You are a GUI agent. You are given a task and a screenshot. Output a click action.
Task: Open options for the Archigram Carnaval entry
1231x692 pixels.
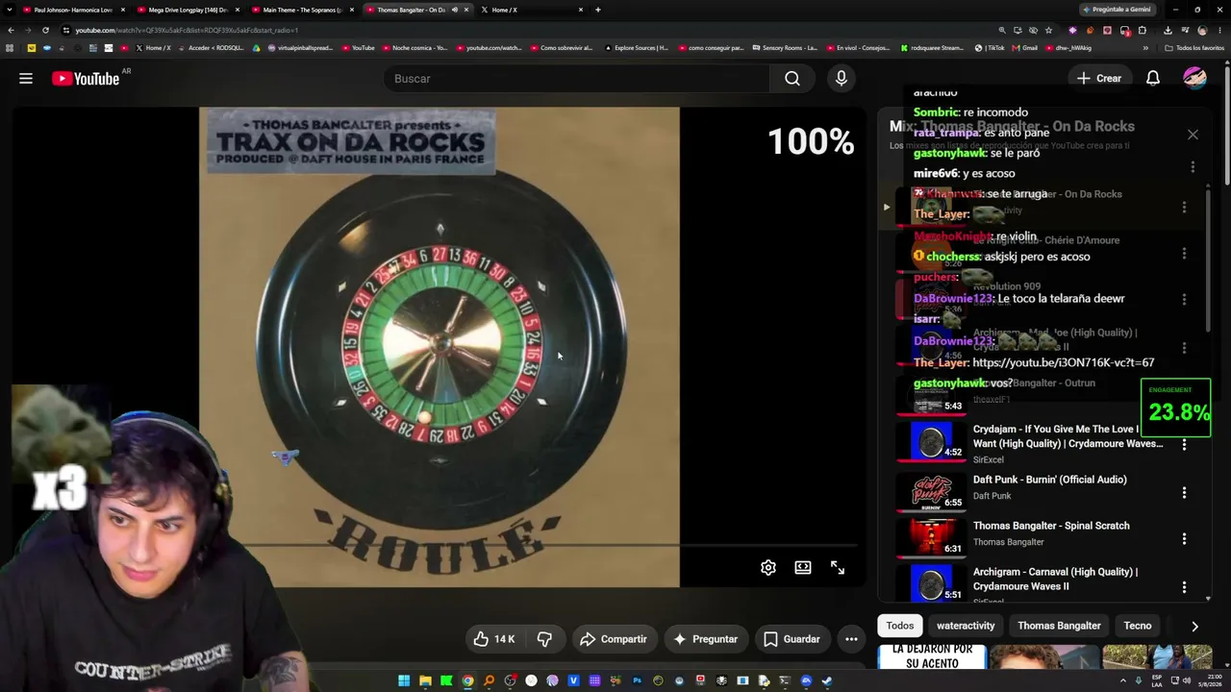click(1184, 586)
